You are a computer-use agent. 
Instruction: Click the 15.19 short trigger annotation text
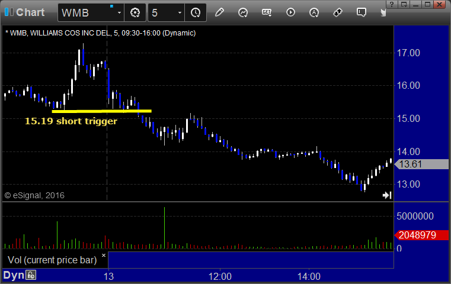[71, 121]
